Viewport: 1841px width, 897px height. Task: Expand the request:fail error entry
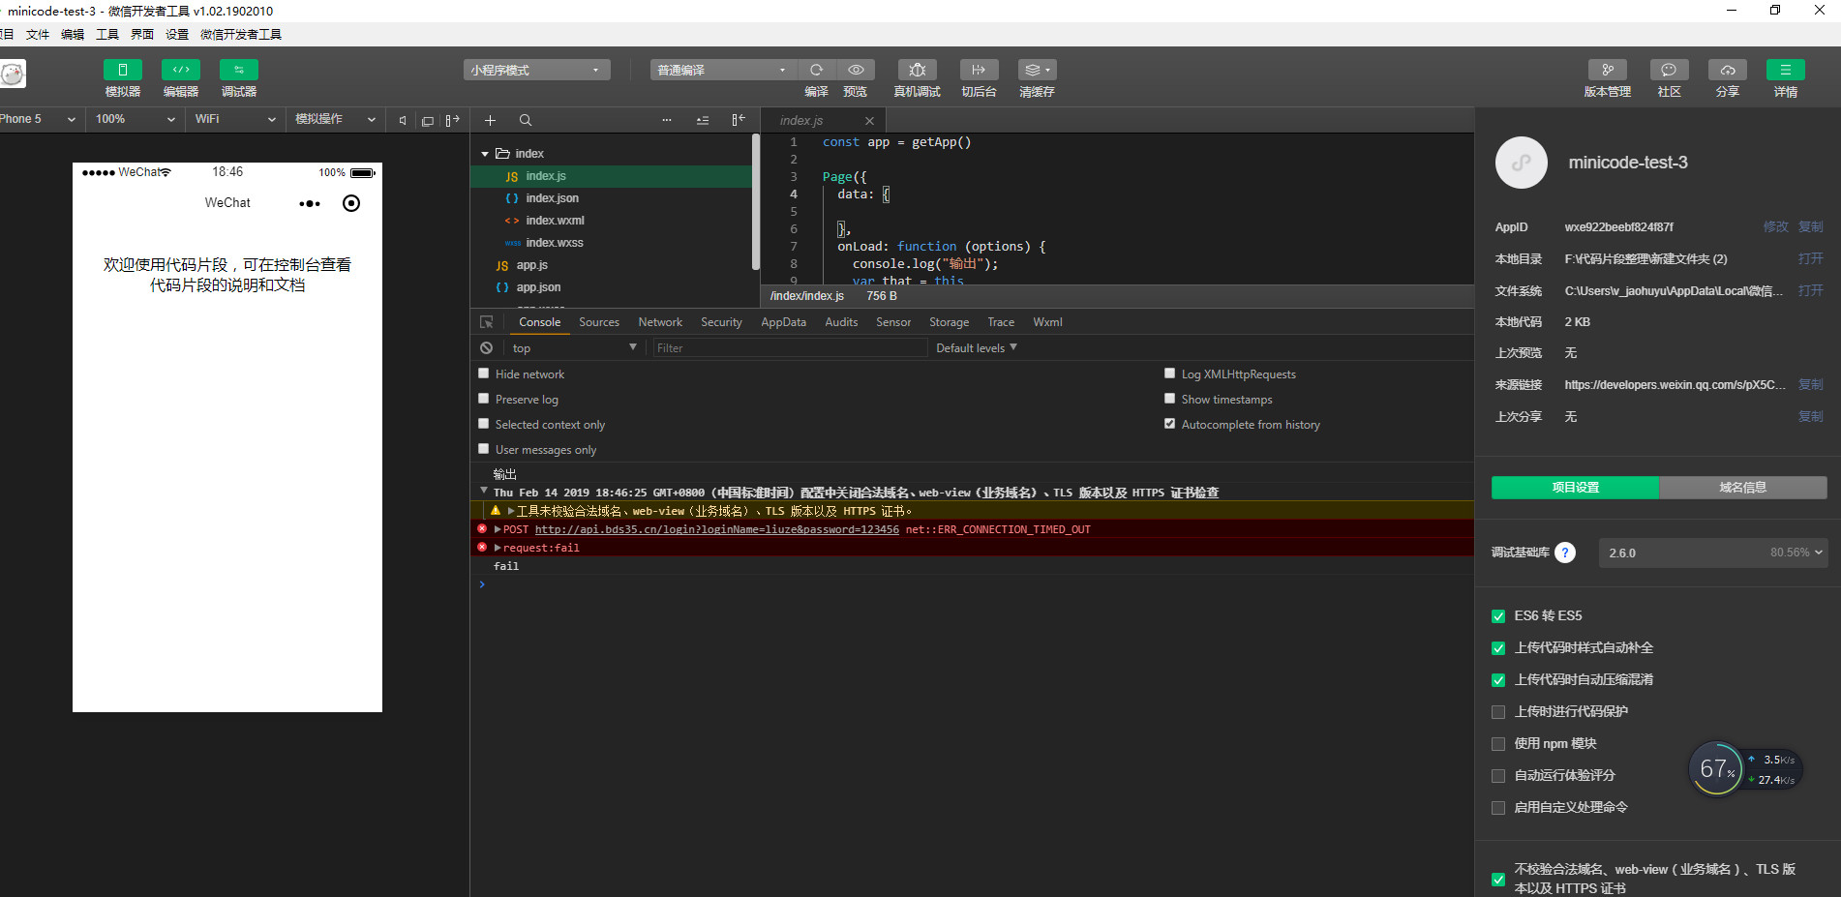[x=498, y=548]
